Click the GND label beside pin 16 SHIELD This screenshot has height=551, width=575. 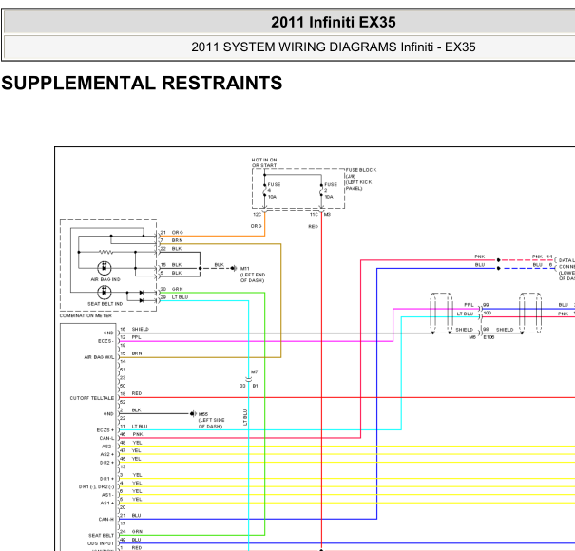pyautogui.click(x=108, y=332)
